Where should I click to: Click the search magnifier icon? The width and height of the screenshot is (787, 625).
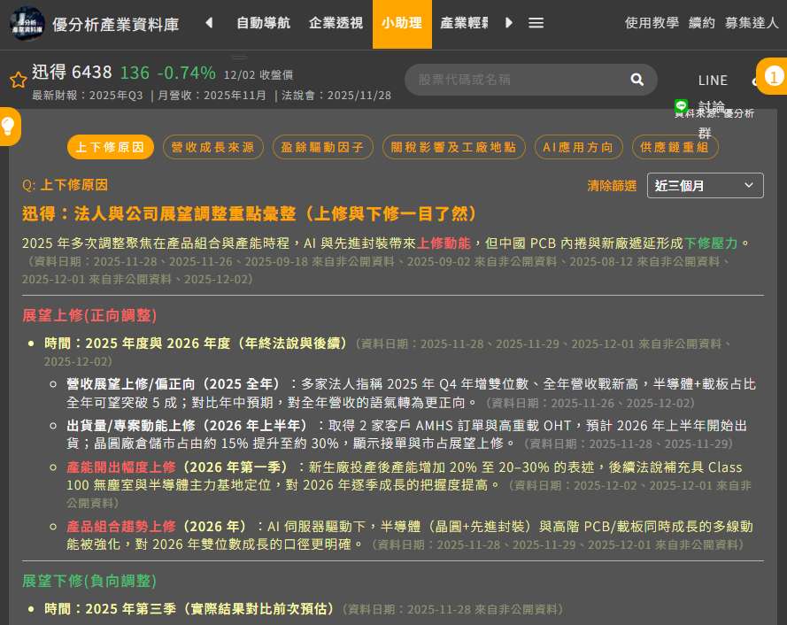pyautogui.click(x=637, y=80)
